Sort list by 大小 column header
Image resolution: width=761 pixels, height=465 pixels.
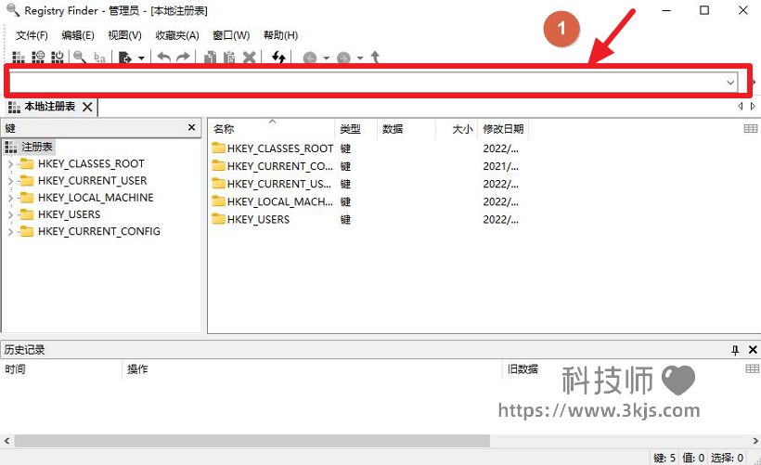point(457,129)
